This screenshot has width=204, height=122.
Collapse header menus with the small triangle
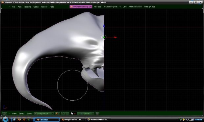9,7
